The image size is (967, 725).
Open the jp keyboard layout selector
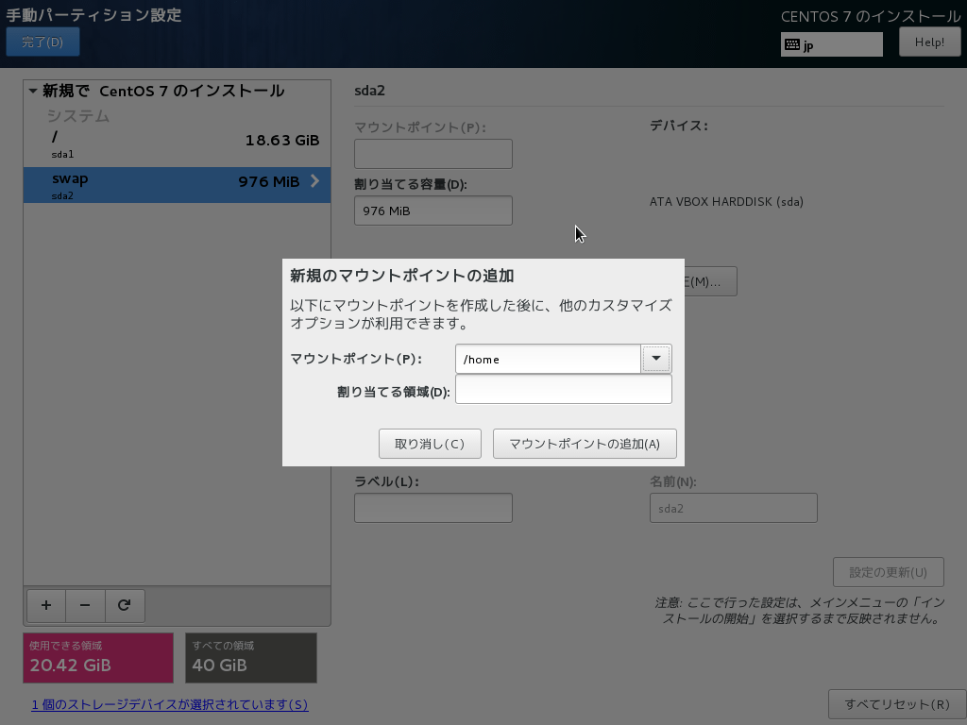pyautogui.click(x=831, y=43)
